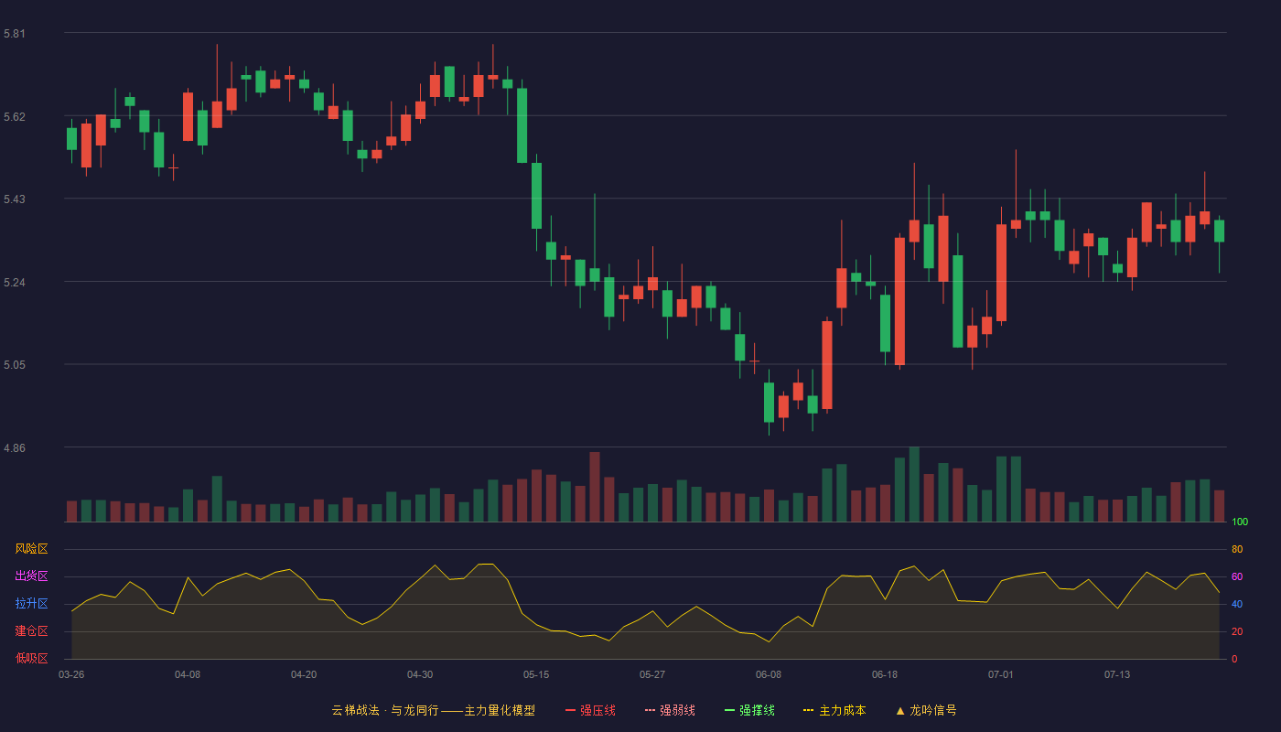This screenshot has width=1281, height=732.
Task: Click the 5.43 price axis label
Action: click(x=15, y=199)
